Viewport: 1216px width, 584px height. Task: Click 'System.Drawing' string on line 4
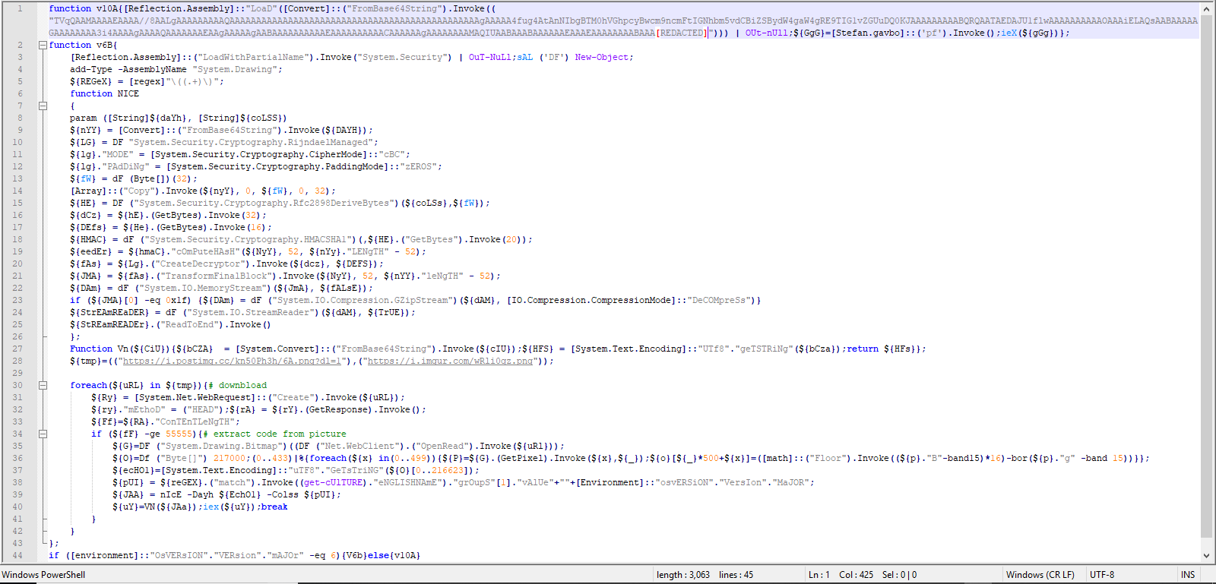click(235, 69)
